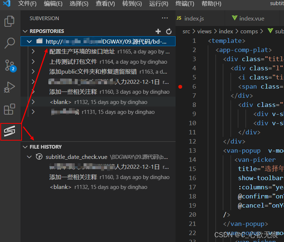Viewport: 284px width, 242px height.
Task: Click history icon beside subtitle_date_check.vue
Action: [x=39, y=157]
